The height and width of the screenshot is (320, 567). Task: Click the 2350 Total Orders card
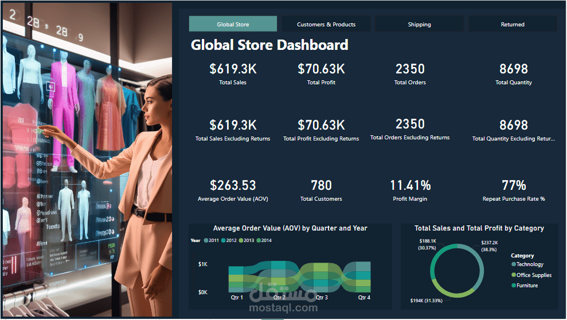pyautogui.click(x=410, y=74)
